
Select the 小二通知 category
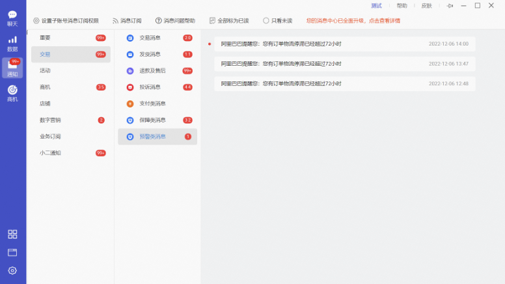71,153
